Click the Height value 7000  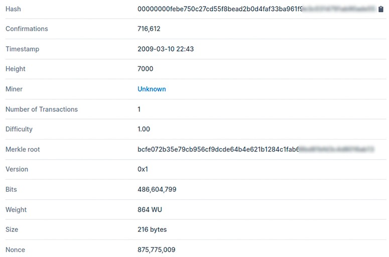(x=146, y=69)
